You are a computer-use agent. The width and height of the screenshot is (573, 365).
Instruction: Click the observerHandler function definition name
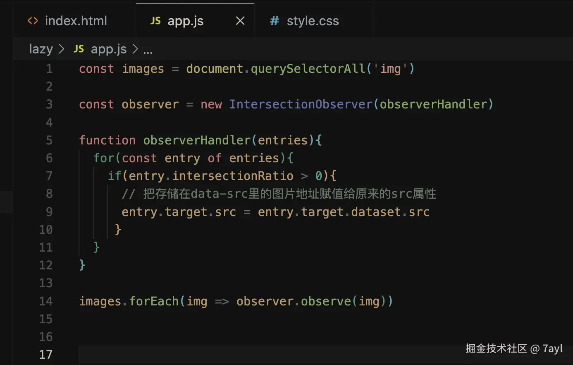click(x=197, y=140)
